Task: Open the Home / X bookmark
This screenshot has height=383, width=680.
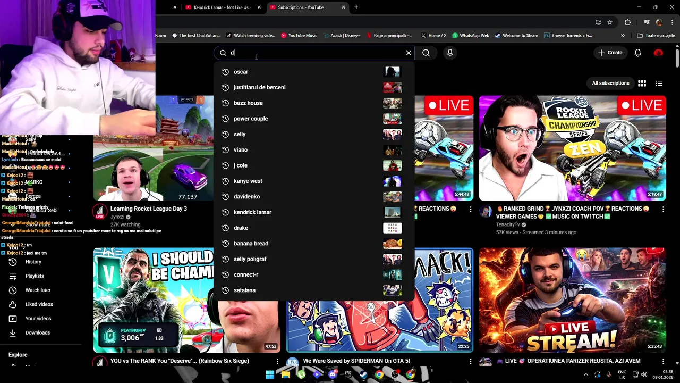Action: (x=433, y=36)
